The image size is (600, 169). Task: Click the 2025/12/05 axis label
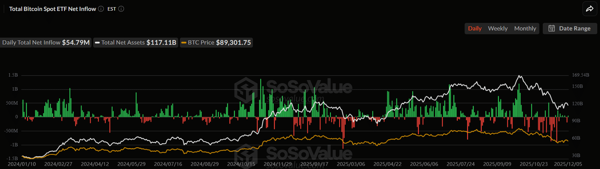[568, 164]
